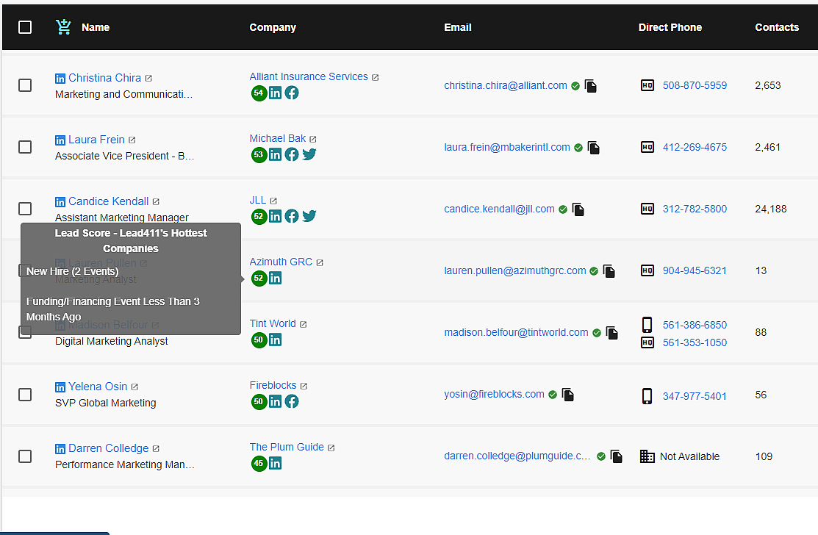Click JLL company name link

258,200
